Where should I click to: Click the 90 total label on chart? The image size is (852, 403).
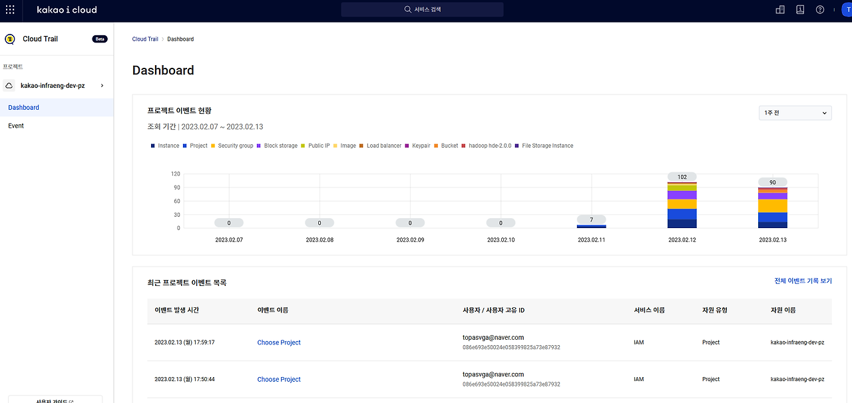pyautogui.click(x=773, y=182)
